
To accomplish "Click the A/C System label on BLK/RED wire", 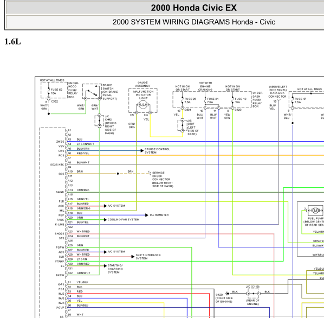I will pyautogui.click(x=116, y=206).
